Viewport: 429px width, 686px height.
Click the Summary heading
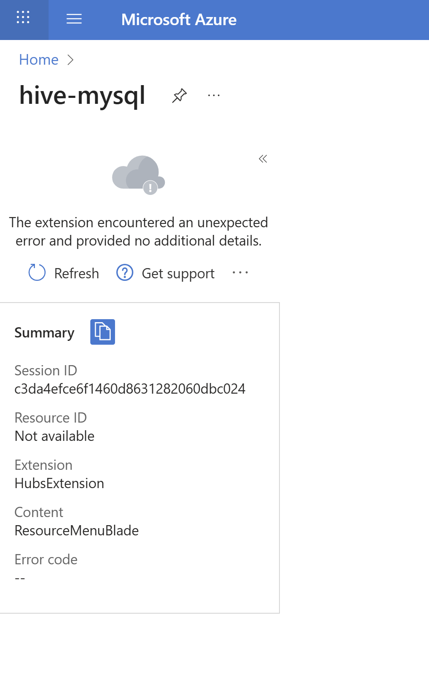pyautogui.click(x=44, y=333)
